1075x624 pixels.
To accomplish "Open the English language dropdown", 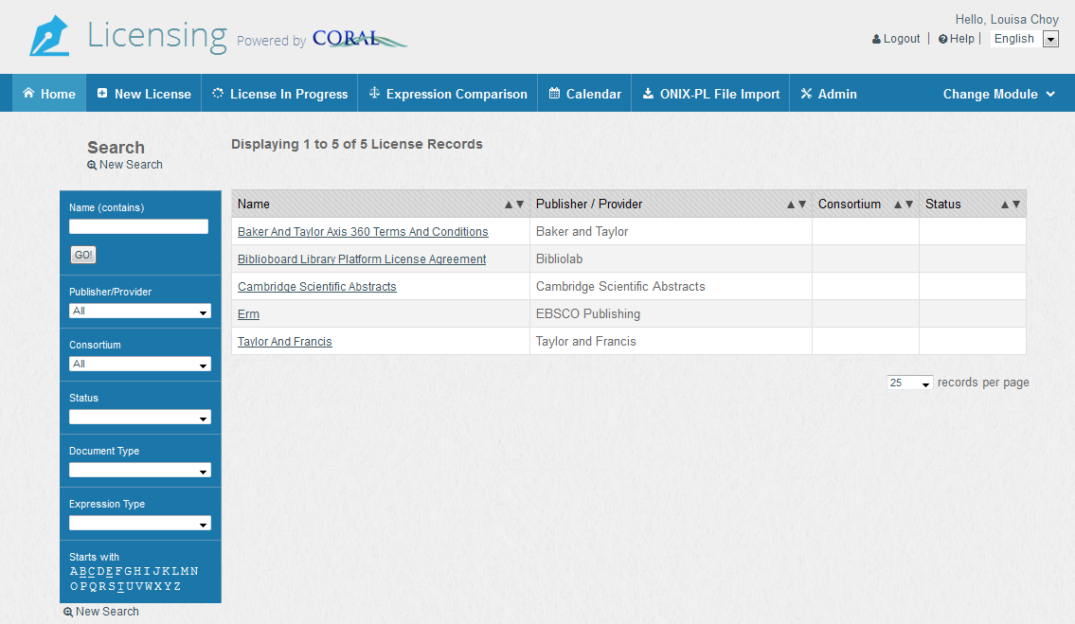I will point(1025,39).
